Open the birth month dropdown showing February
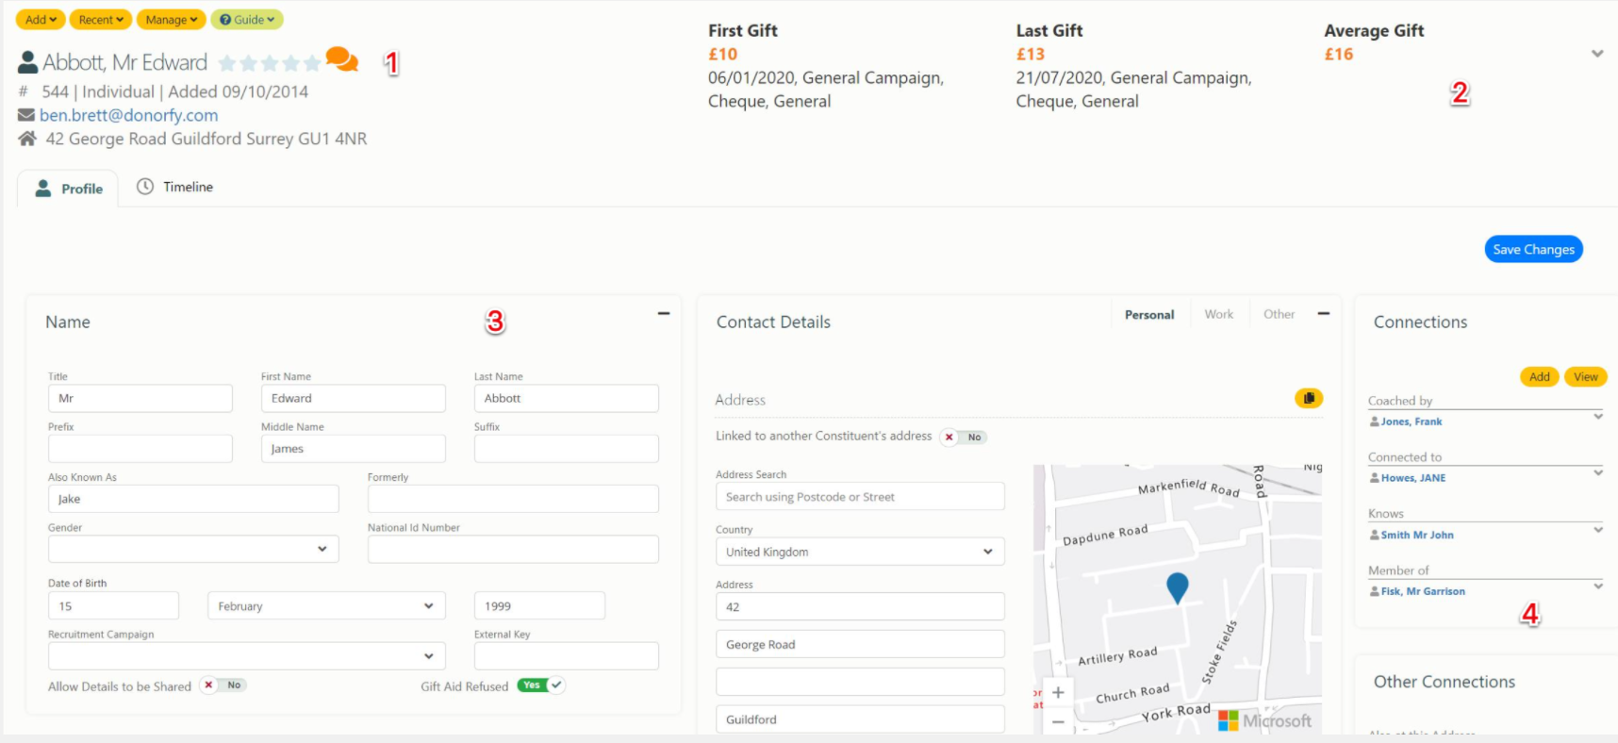Viewport: 1618px width, 743px height. [x=326, y=605]
